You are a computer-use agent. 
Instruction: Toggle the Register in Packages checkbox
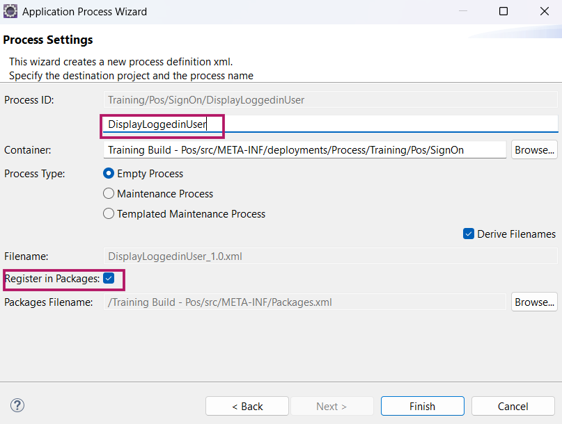point(109,278)
